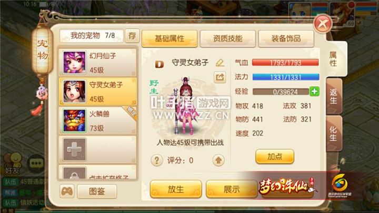Open the 好友 friends icon
Image resolution: width=379 pixels, height=213 pixels.
(13, 164)
